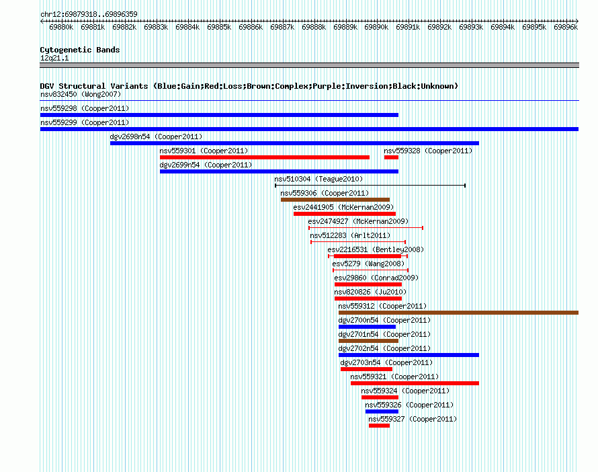Image resolution: width=598 pixels, height=472 pixels.
Task: Select red bar under esv2441905
Action: 345,214
